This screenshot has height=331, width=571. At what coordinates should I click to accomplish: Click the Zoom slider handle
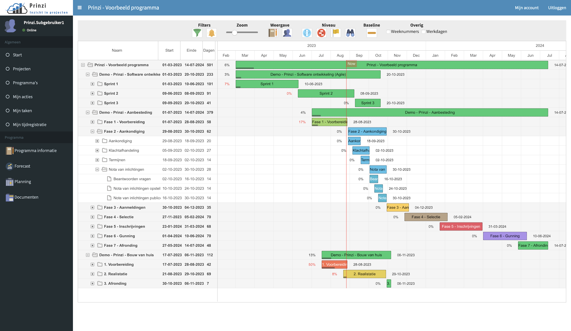coord(234,32)
